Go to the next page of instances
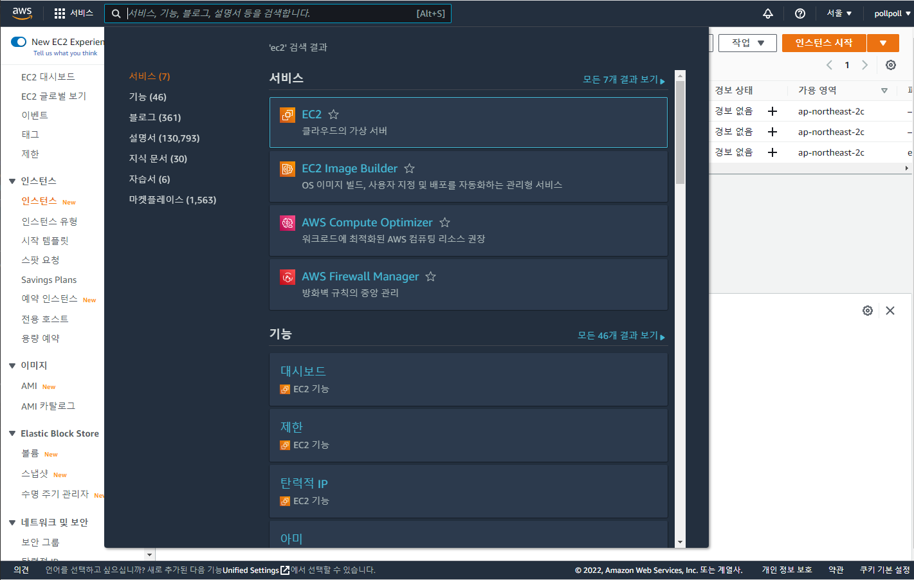Viewport: 914px width, 580px height. pos(864,65)
